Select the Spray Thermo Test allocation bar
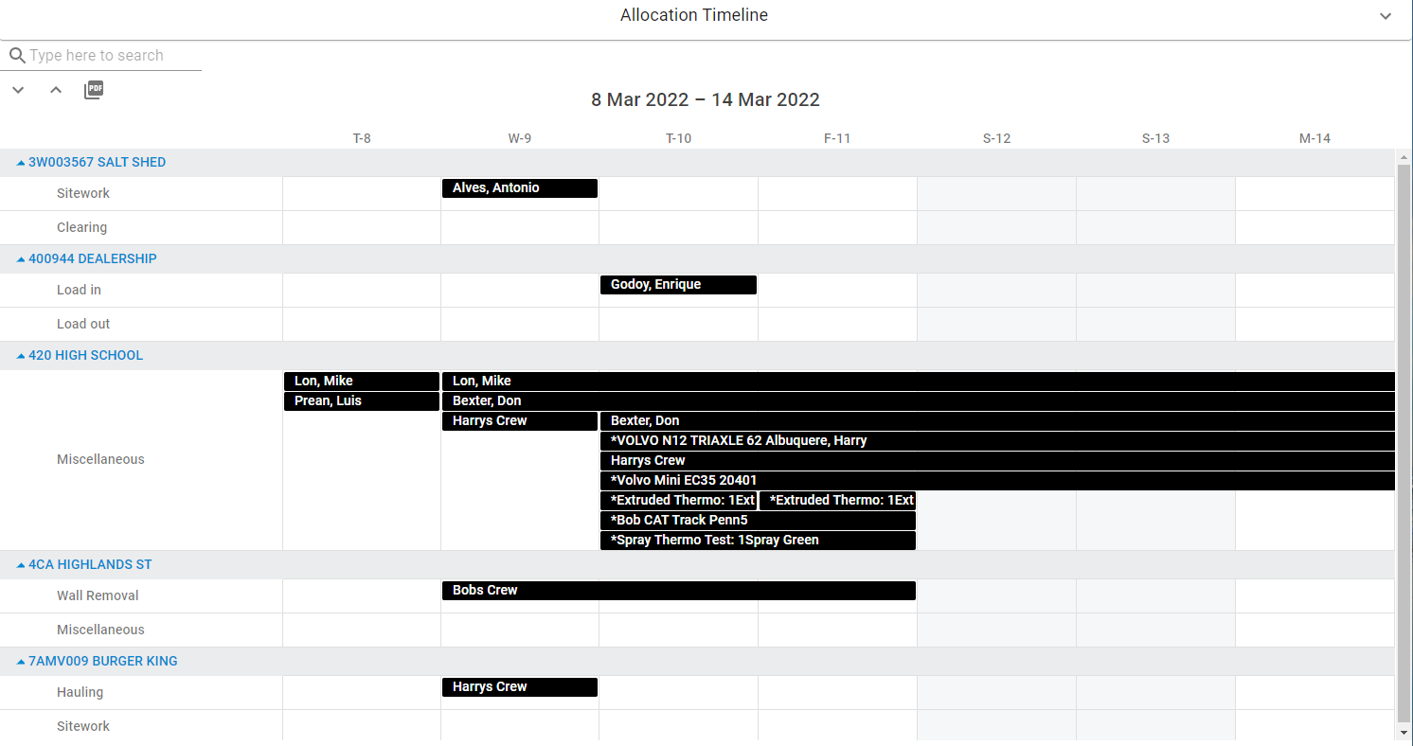Viewport: 1413px width, 746px height. [758, 541]
